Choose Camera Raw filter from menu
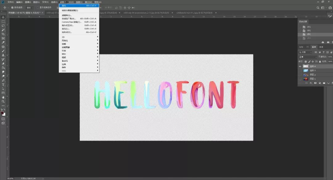 point(71,22)
